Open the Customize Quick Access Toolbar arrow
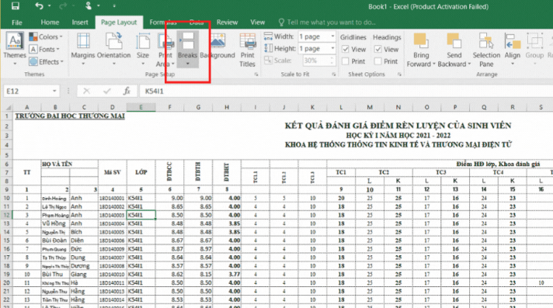Viewport: 553px width, 308px height. [x=114, y=6]
